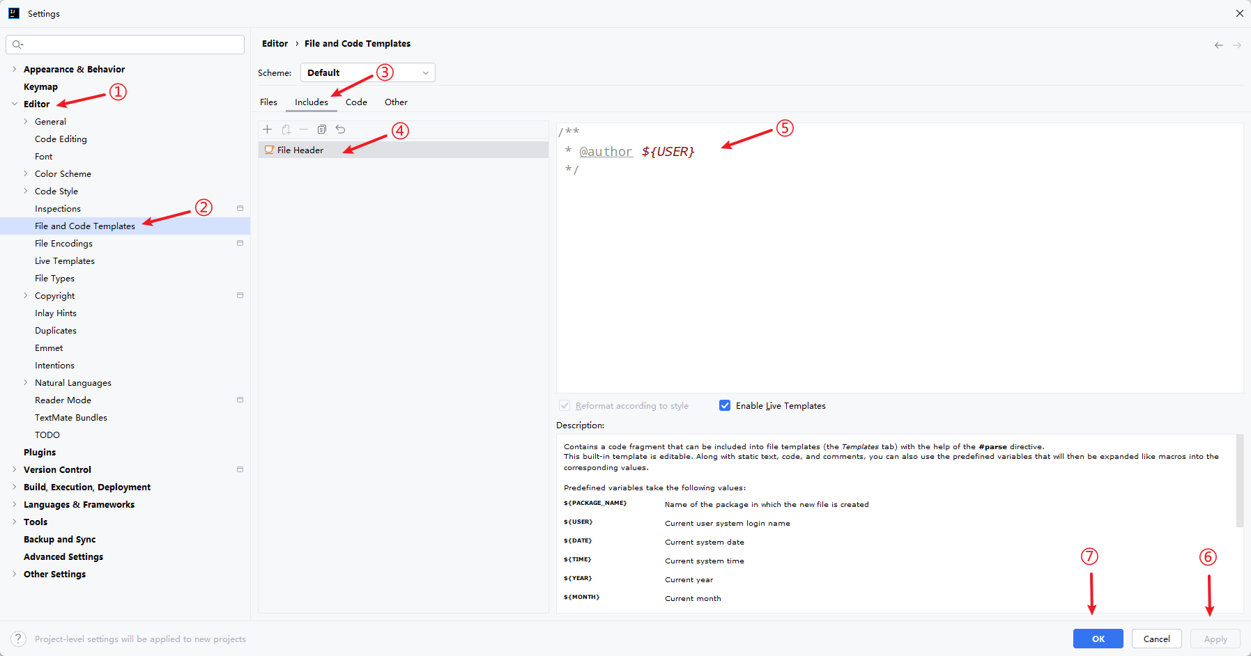
Task: Collapse the Editor section
Action: (14, 104)
